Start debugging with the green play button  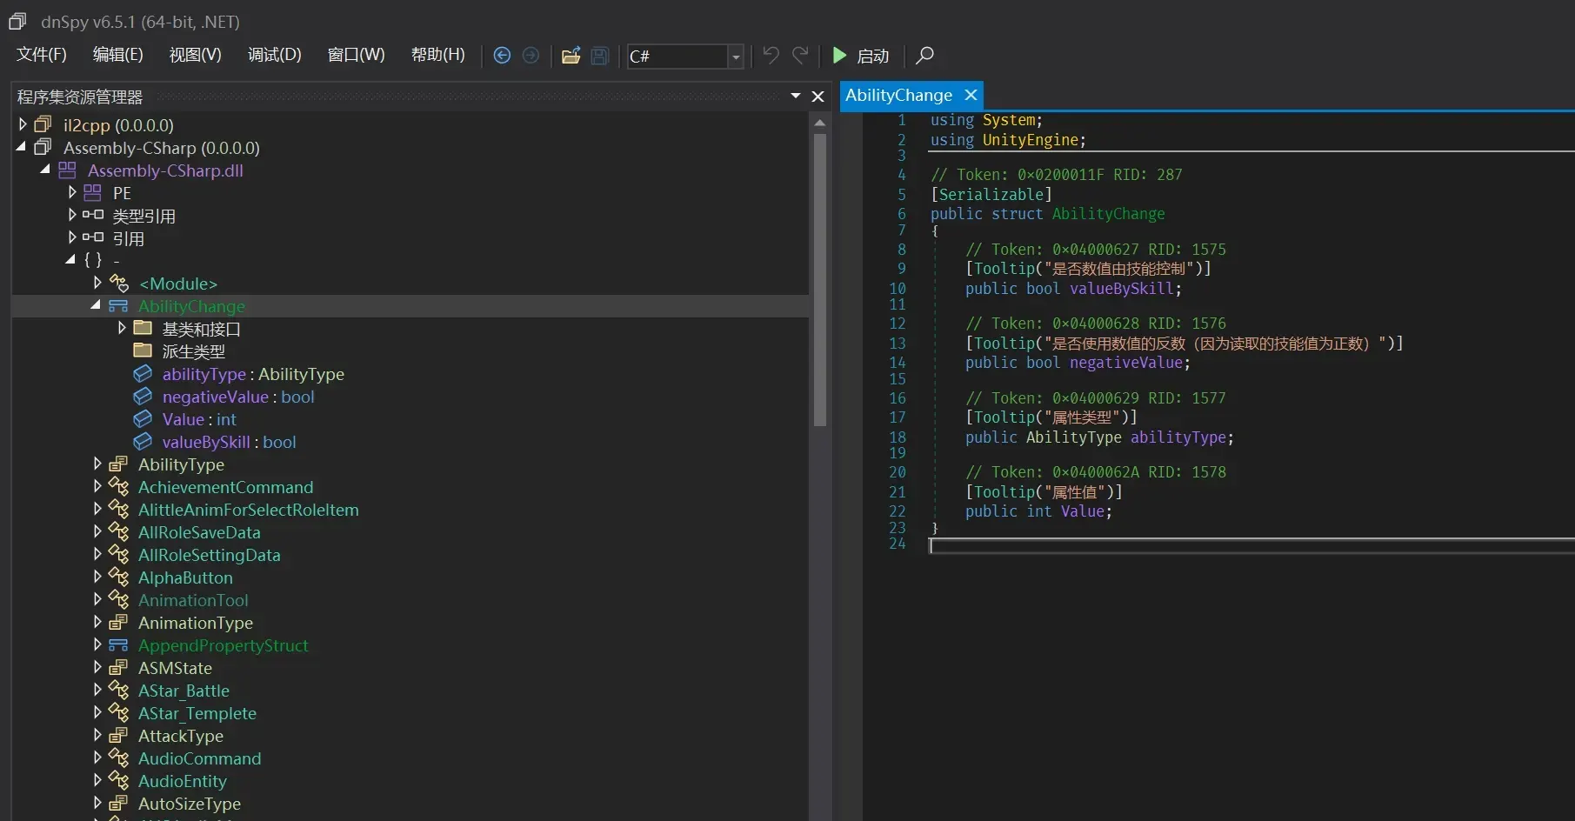click(x=839, y=56)
